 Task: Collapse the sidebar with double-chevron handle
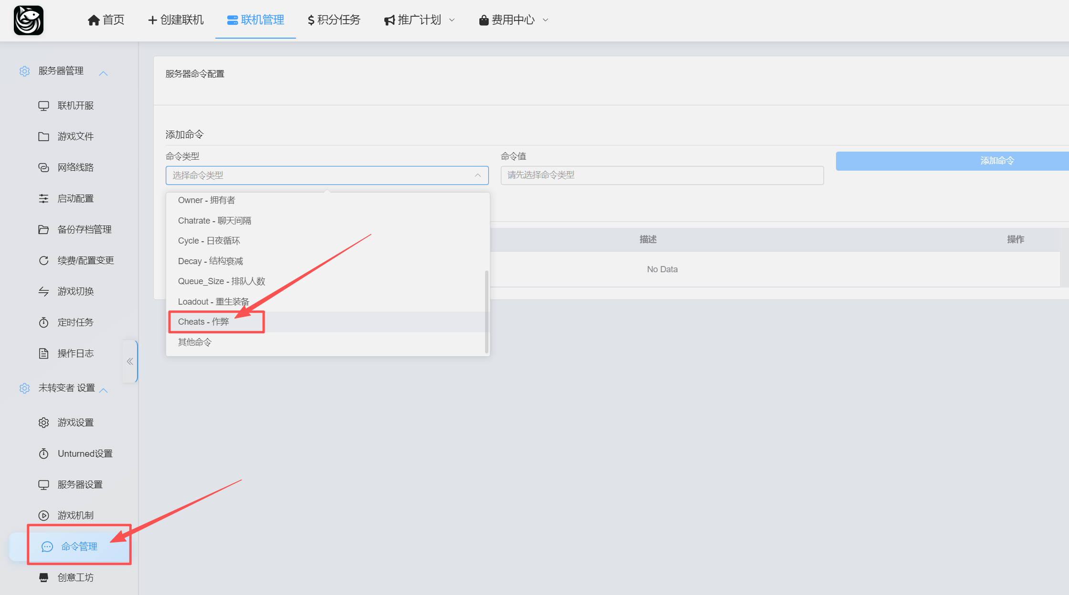[x=130, y=361]
